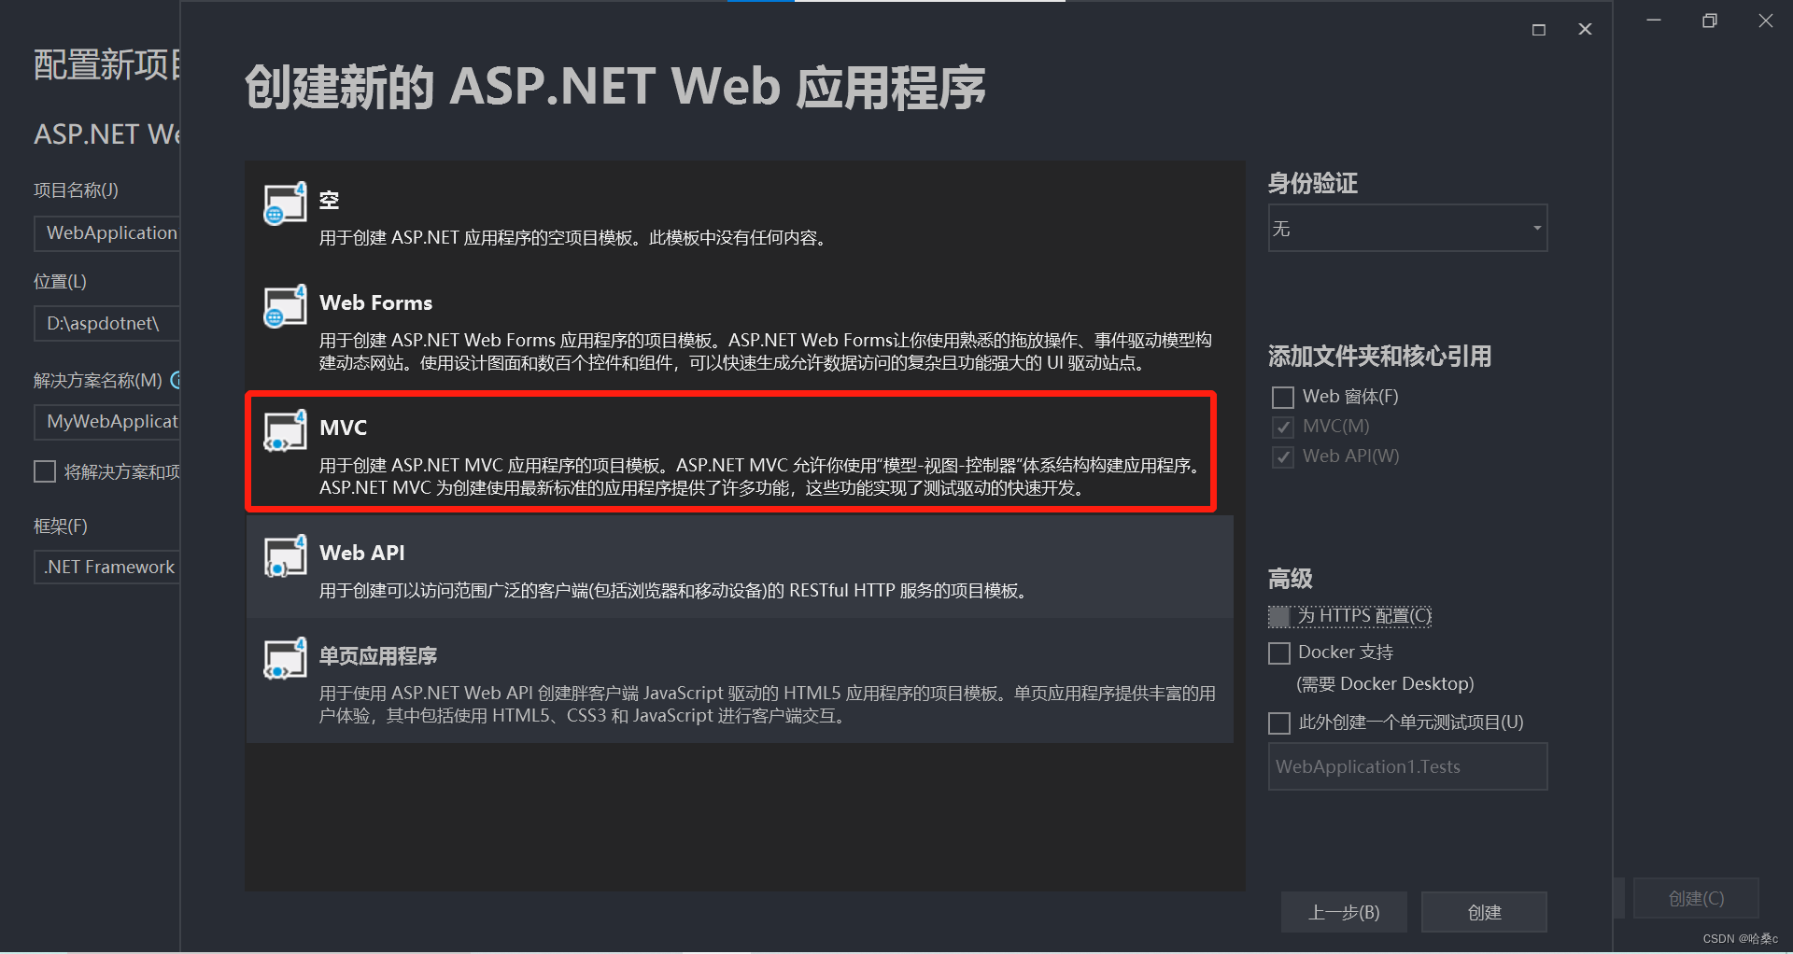Click the Web API RESTful description text

click(x=672, y=591)
